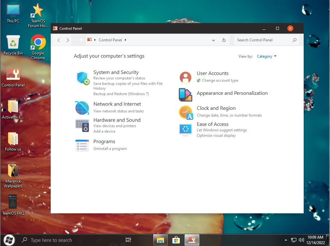Open User Accounts heading link
The height and width of the screenshot is (246, 330).
point(213,73)
